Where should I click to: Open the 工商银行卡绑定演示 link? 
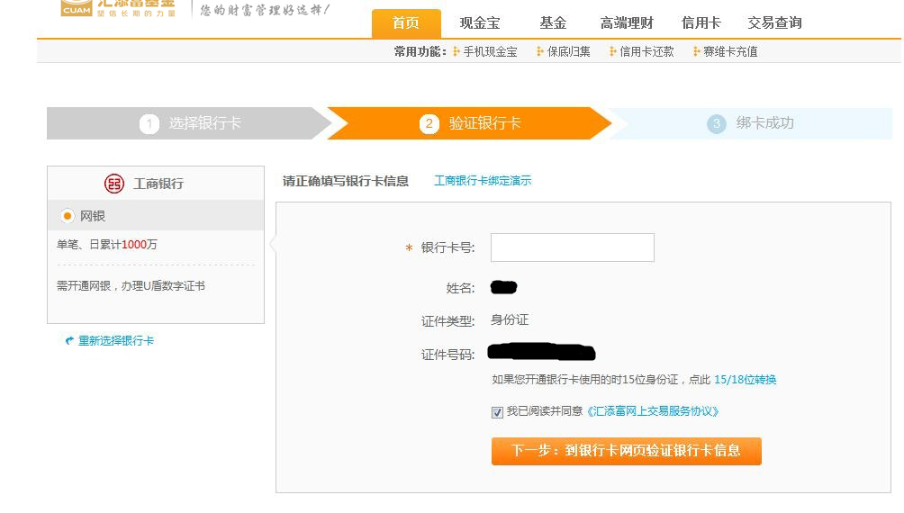(x=483, y=181)
